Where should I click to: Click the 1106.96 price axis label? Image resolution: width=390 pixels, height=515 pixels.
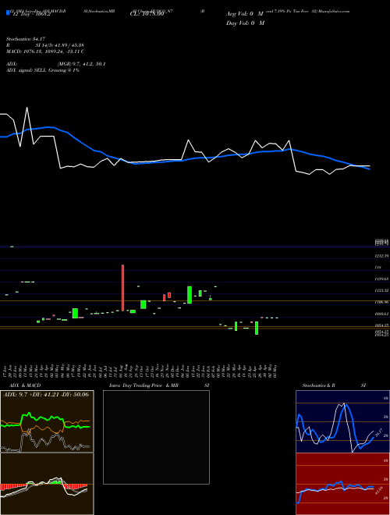click(x=381, y=302)
